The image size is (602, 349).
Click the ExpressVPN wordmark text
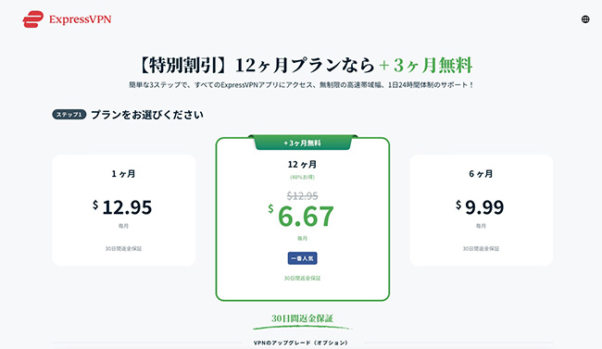click(80, 19)
